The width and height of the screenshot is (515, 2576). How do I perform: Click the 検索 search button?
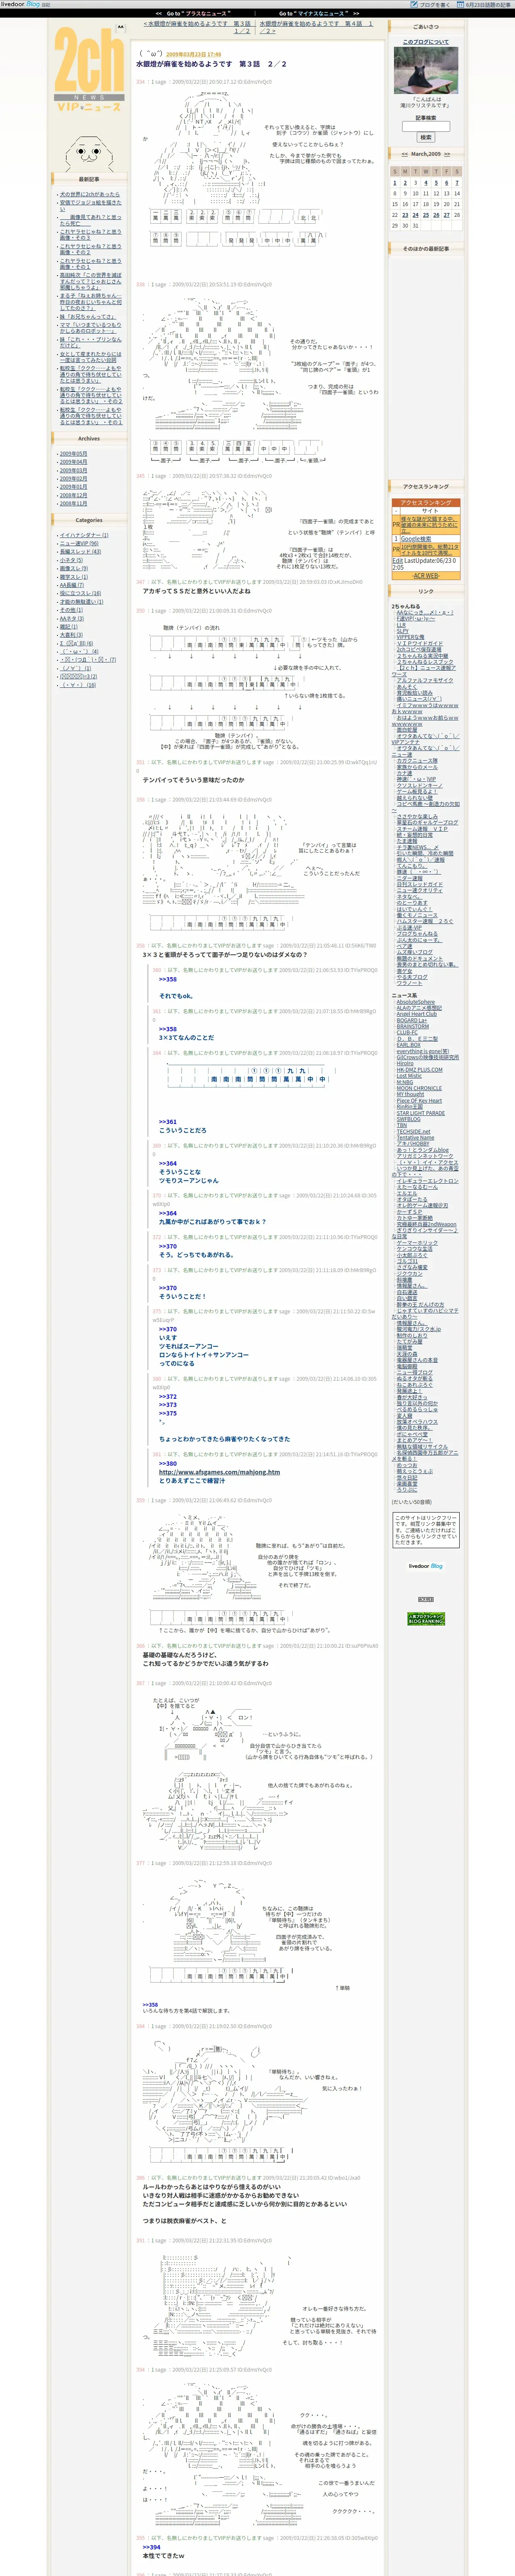coord(426,137)
